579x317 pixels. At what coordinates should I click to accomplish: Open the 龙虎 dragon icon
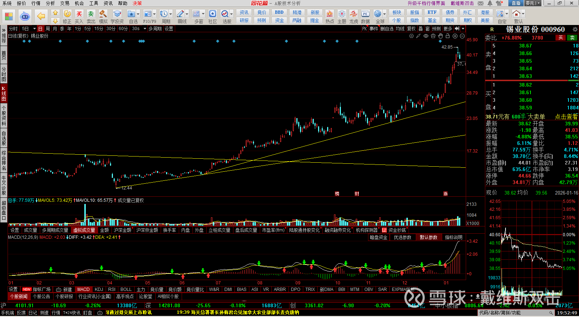(x=354, y=14)
